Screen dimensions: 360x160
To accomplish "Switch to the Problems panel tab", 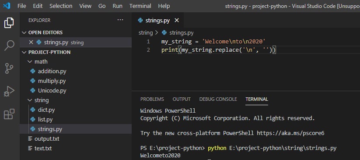I will click(x=152, y=99).
